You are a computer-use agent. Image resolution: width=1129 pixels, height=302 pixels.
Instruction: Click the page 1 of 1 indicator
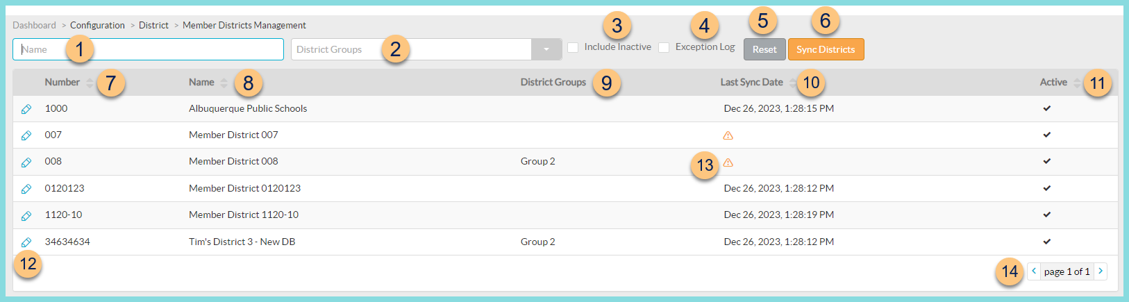pyautogui.click(x=1067, y=271)
